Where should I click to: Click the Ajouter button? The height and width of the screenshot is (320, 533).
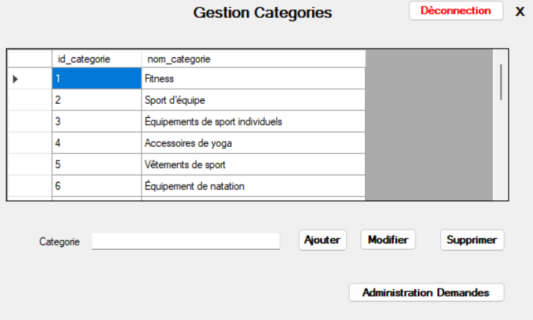[322, 240]
